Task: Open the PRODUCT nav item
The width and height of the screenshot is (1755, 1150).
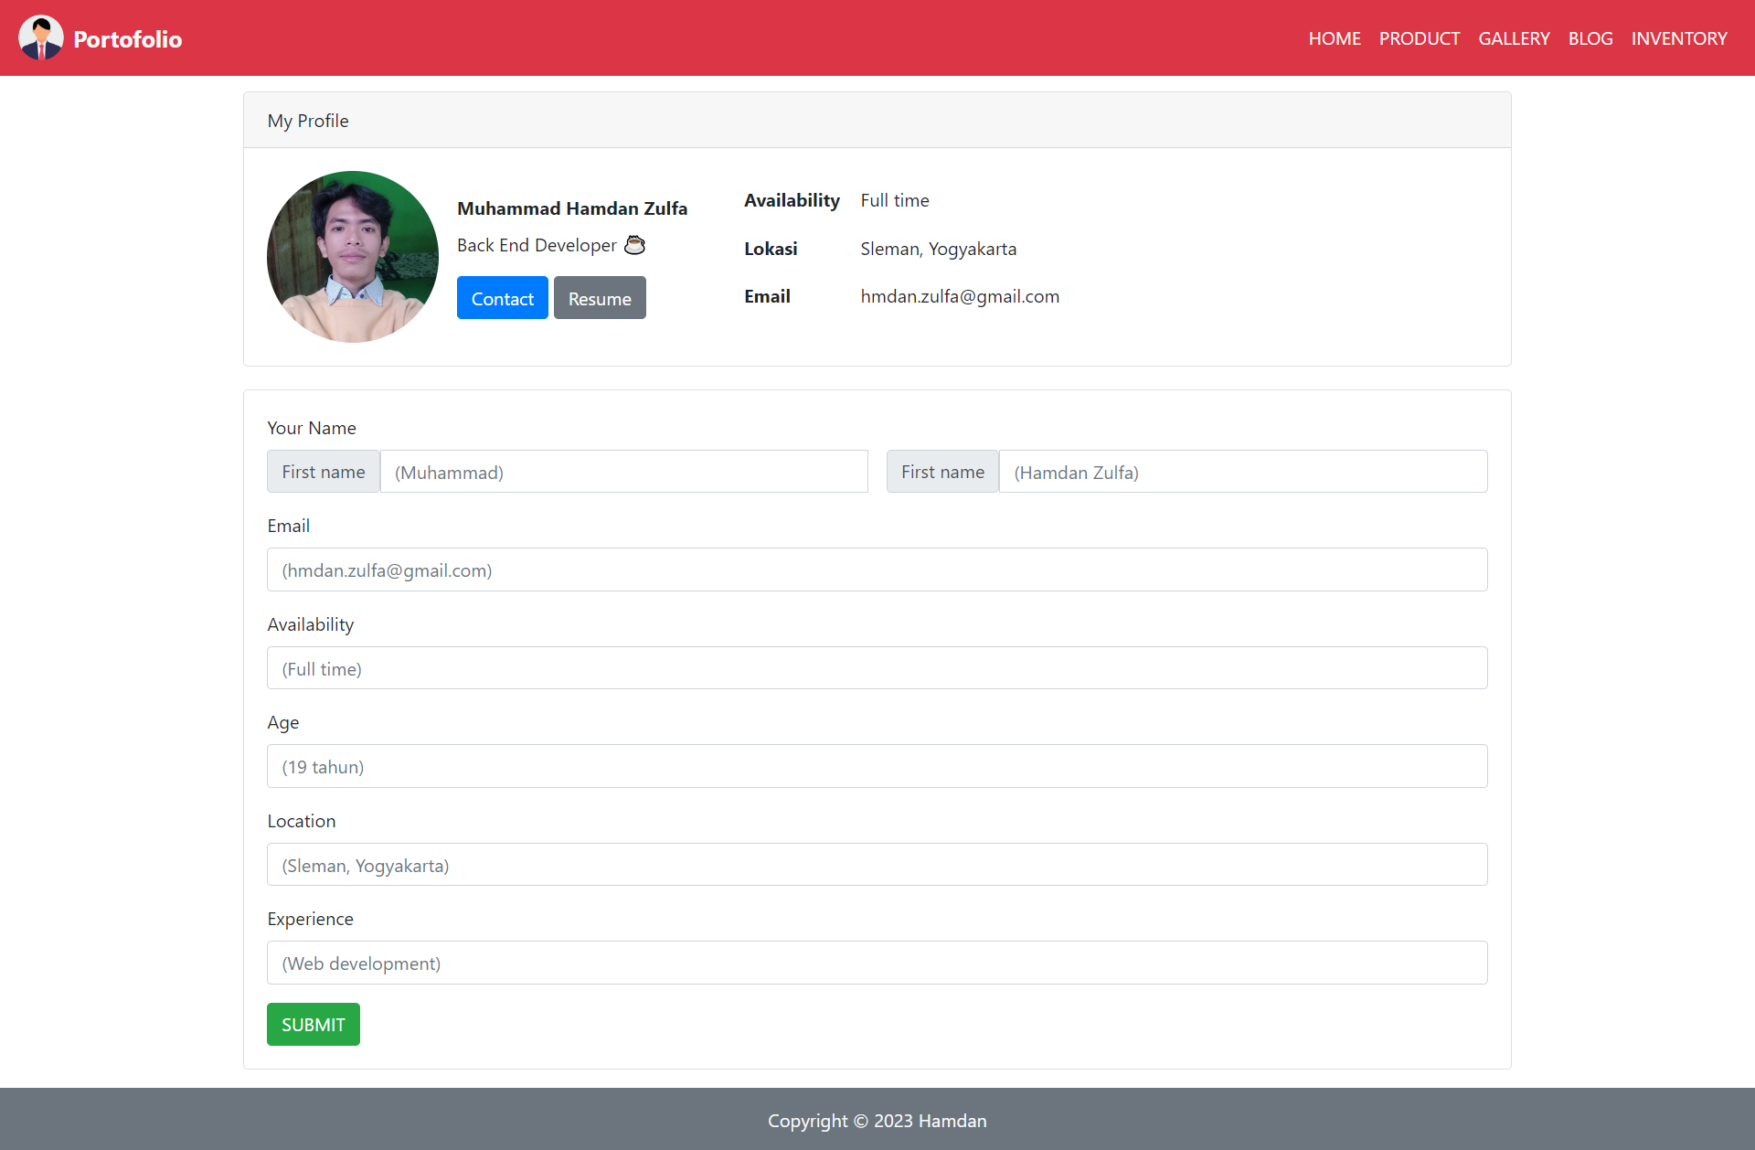Action: coord(1419,38)
